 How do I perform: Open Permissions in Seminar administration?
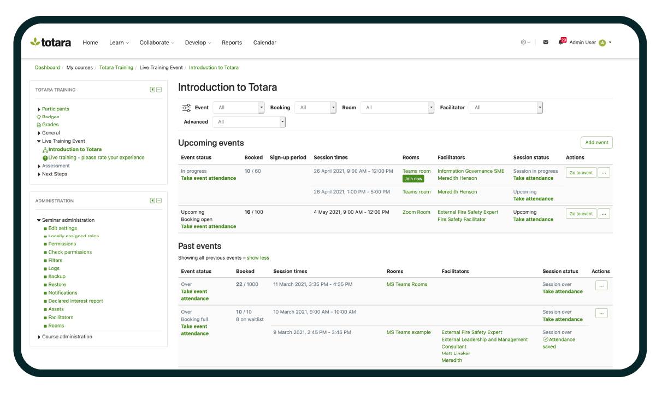62,244
